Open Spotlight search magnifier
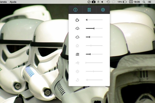This screenshot has width=155, height=103. pyautogui.click(x=144, y=2)
